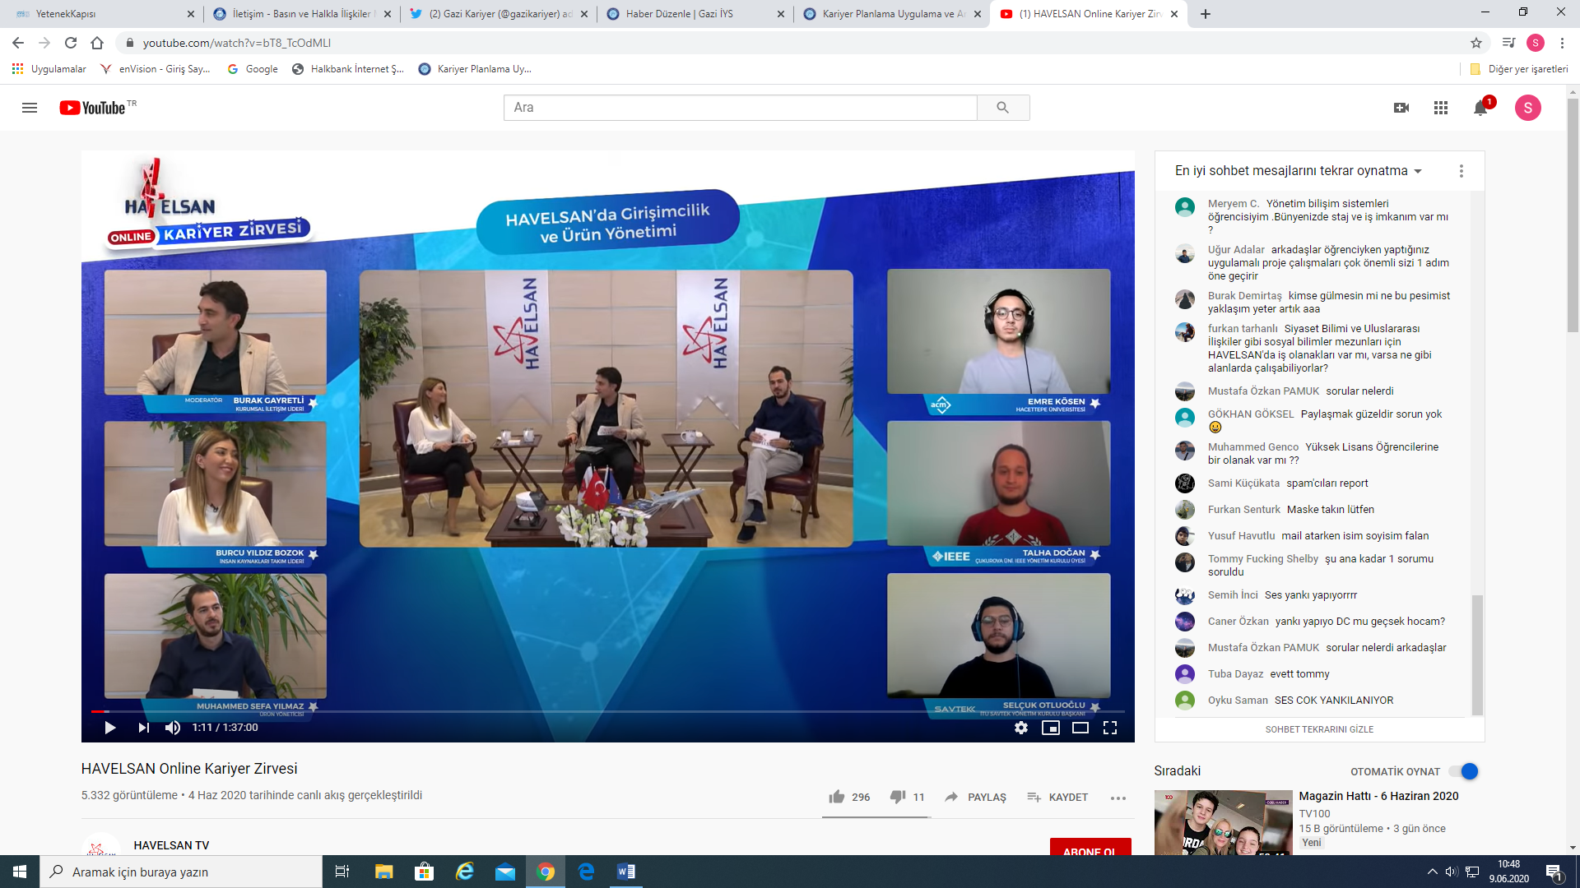Switch to Kariyer Planlama Uygulama tab
Screen dimensions: 1580x888
(892, 14)
